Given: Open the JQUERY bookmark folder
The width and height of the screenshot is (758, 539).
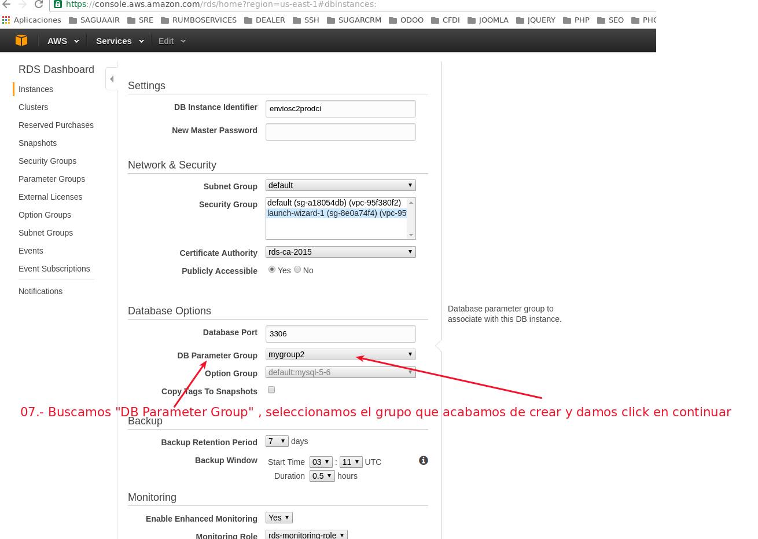Looking at the screenshot, I should click(535, 20).
